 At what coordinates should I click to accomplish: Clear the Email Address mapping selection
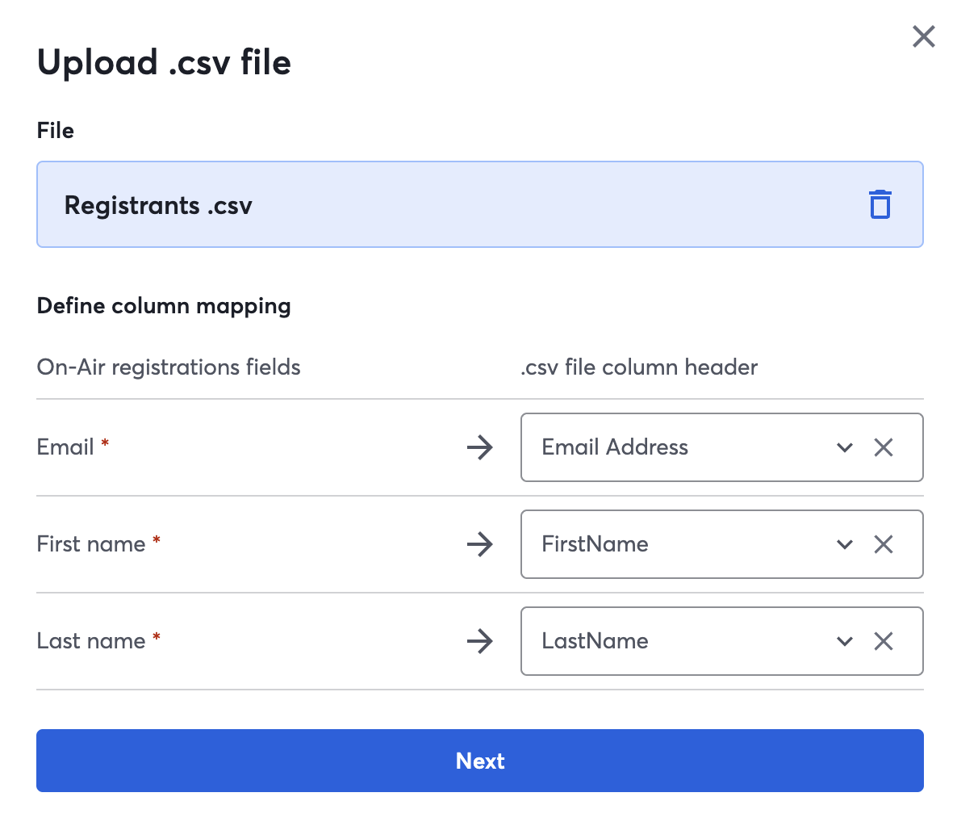[x=883, y=447]
